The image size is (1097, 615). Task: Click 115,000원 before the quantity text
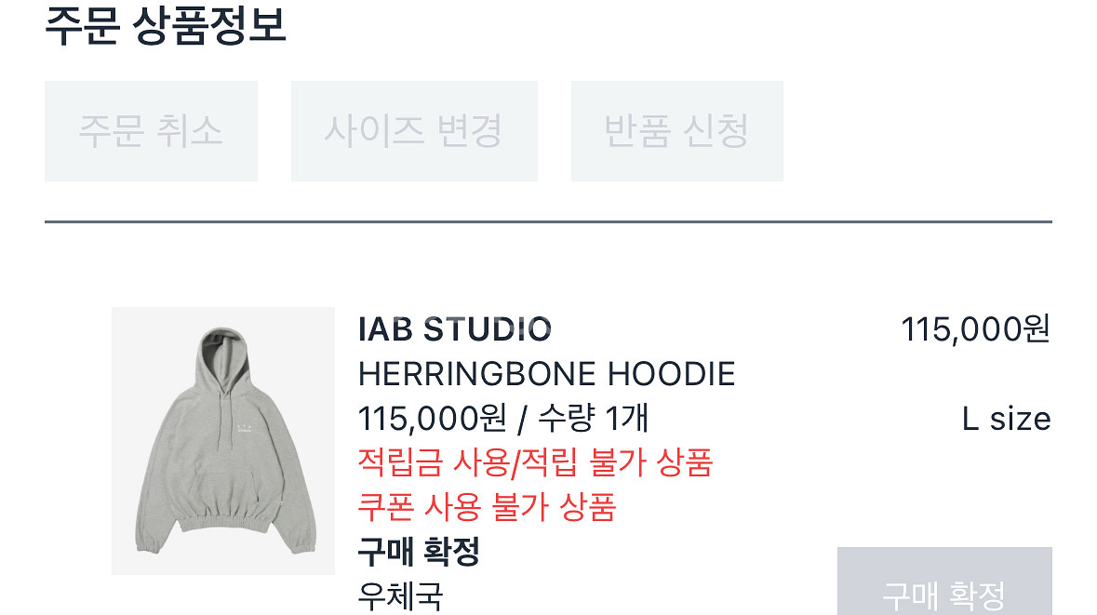(x=432, y=419)
